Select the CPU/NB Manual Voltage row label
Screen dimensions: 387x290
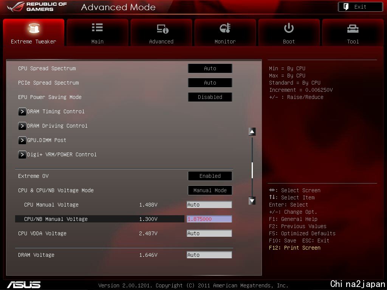point(56,219)
